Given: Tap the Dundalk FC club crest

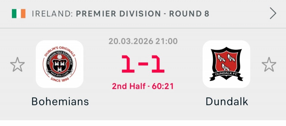Looking at the screenshot, I should [x=226, y=64].
